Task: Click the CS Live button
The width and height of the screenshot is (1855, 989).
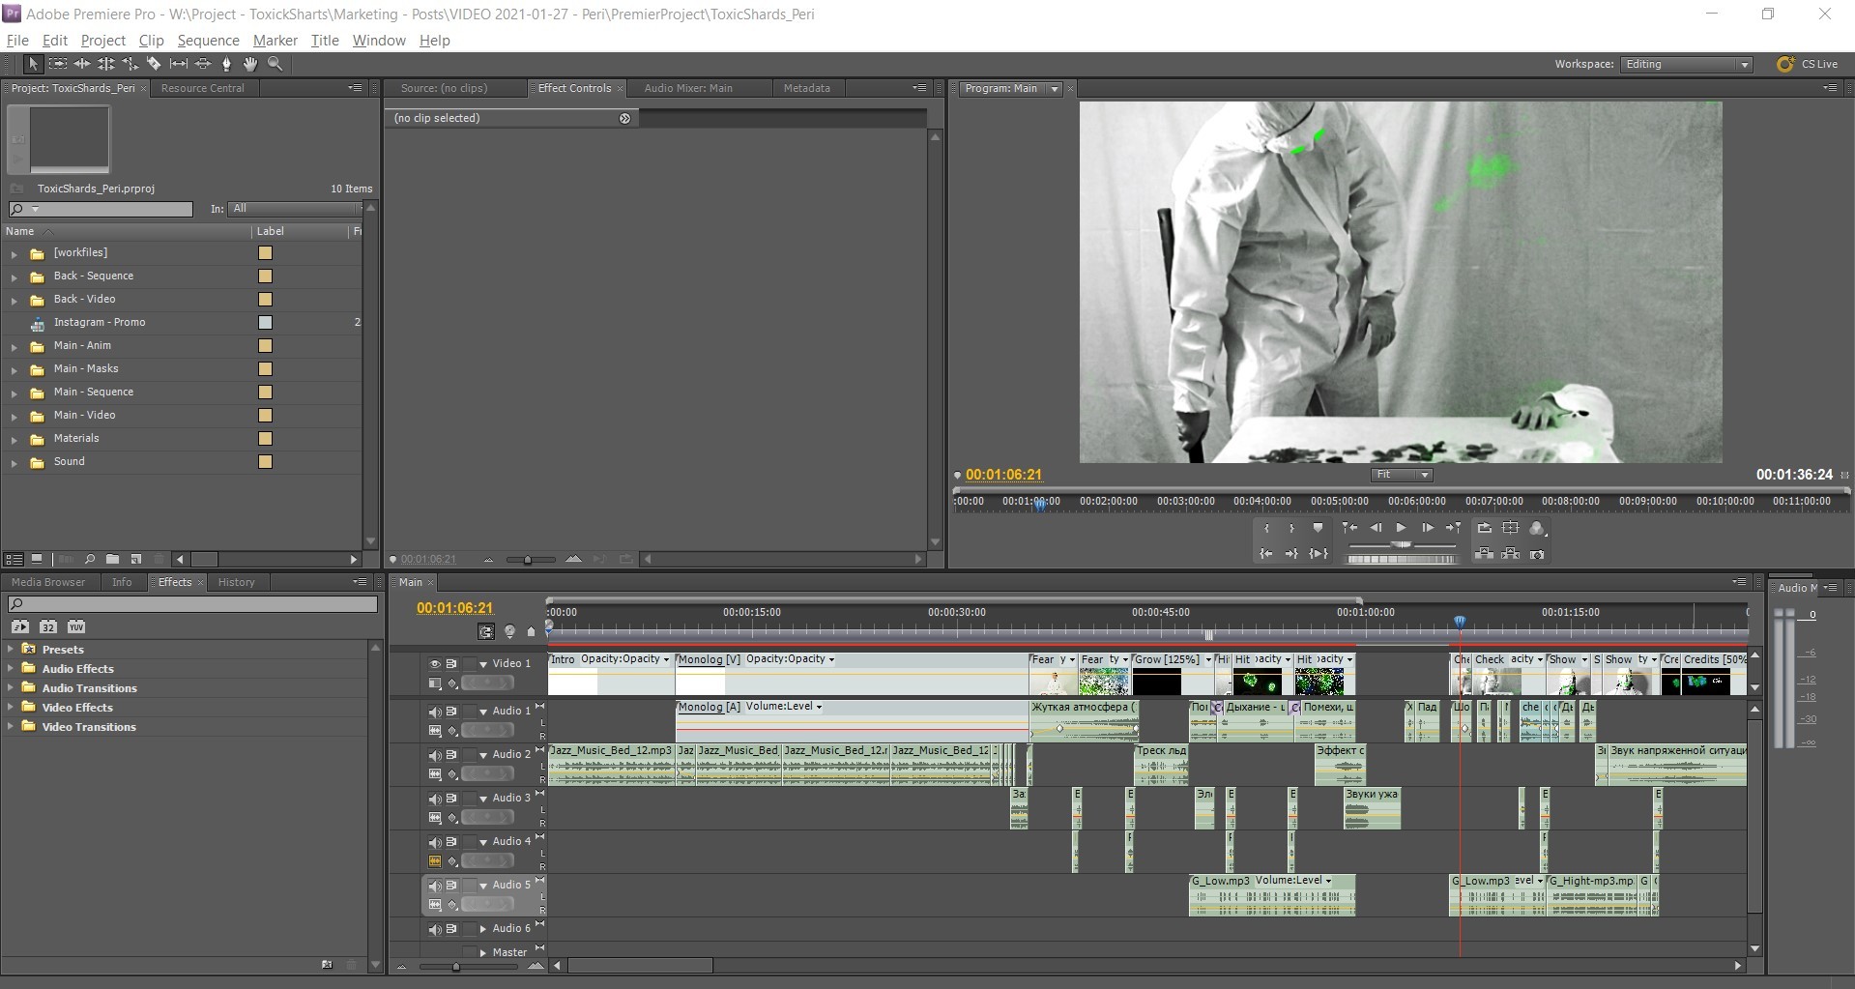Action: coord(1808,65)
